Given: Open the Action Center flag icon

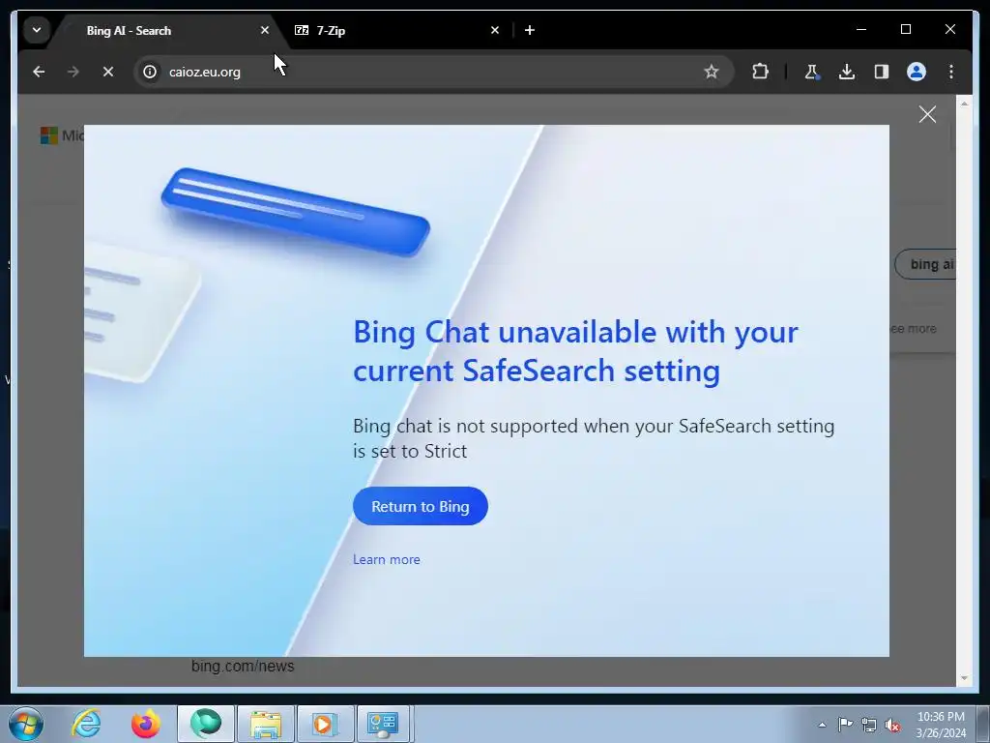Looking at the screenshot, I should pyautogui.click(x=845, y=725).
